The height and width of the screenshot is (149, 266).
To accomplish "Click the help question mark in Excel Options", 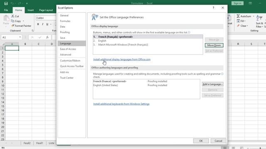I will click(213, 8).
